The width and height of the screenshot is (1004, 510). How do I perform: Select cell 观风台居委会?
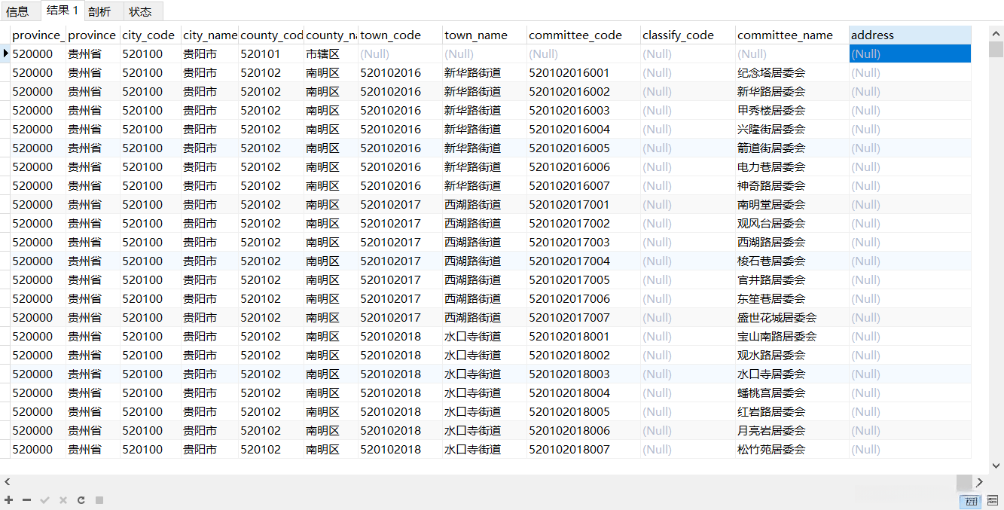pos(792,223)
